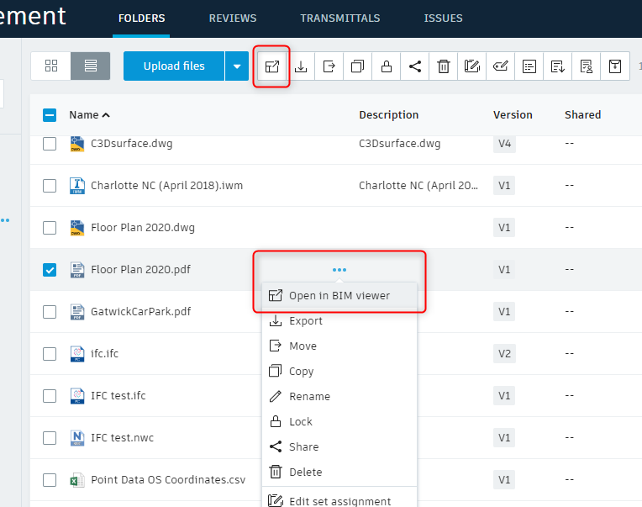Click the Upload files button
This screenshot has width=642, height=507.
[174, 66]
